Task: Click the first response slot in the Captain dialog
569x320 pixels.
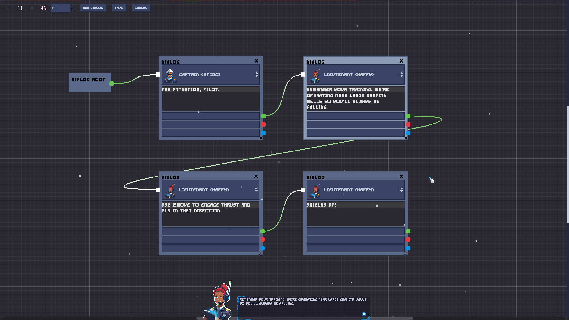Action: pyautogui.click(x=210, y=116)
